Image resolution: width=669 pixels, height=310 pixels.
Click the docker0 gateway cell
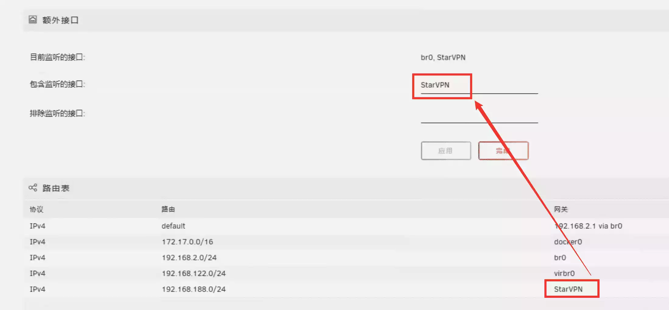pyautogui.click(x=568, y=242)
